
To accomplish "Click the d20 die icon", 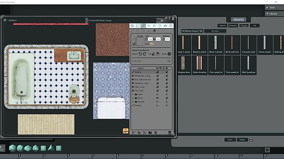I will click(x=13, y=148).
